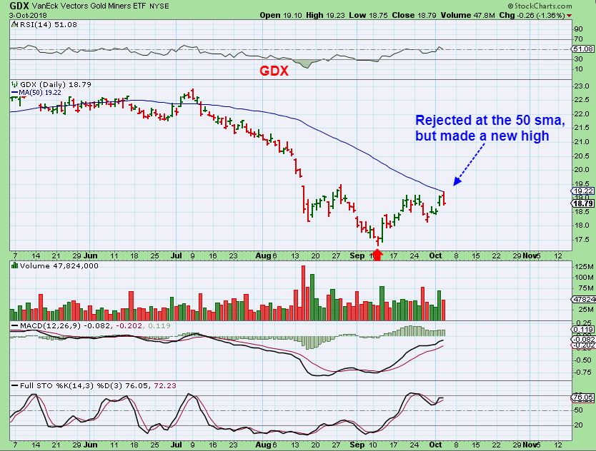Click the 76.05 stochastic value tag
Viewport: 596px width, 451px height.
[583, 397]
